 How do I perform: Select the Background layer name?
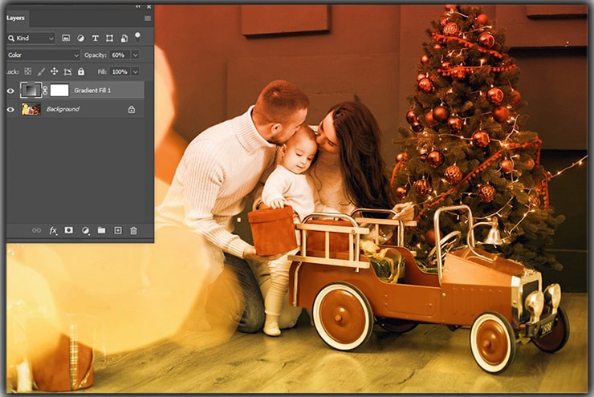63,109
